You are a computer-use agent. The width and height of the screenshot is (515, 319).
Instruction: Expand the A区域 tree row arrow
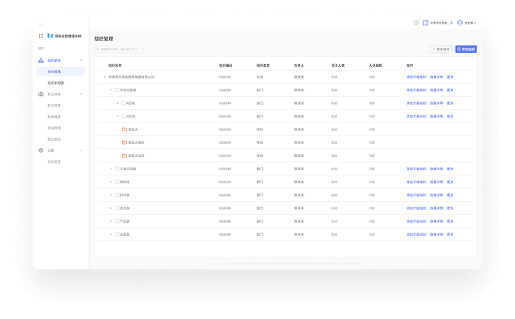click(x=118, y=103)
